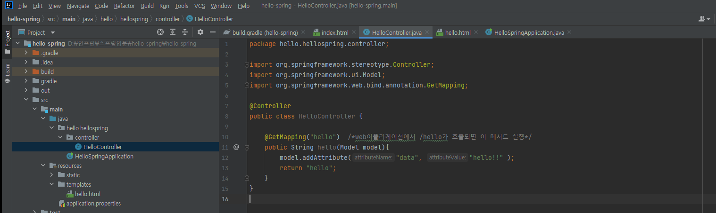Expand the gradle folder

point(26,81)
